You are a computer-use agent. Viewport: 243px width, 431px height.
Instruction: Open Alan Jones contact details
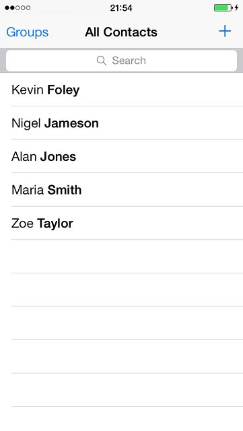point(121,156)
